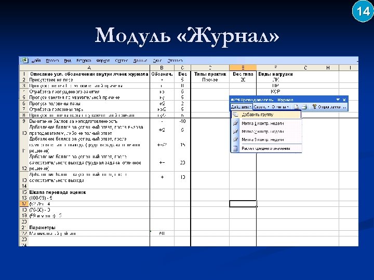
Task: Select column A header
Action: coord(89,67)
